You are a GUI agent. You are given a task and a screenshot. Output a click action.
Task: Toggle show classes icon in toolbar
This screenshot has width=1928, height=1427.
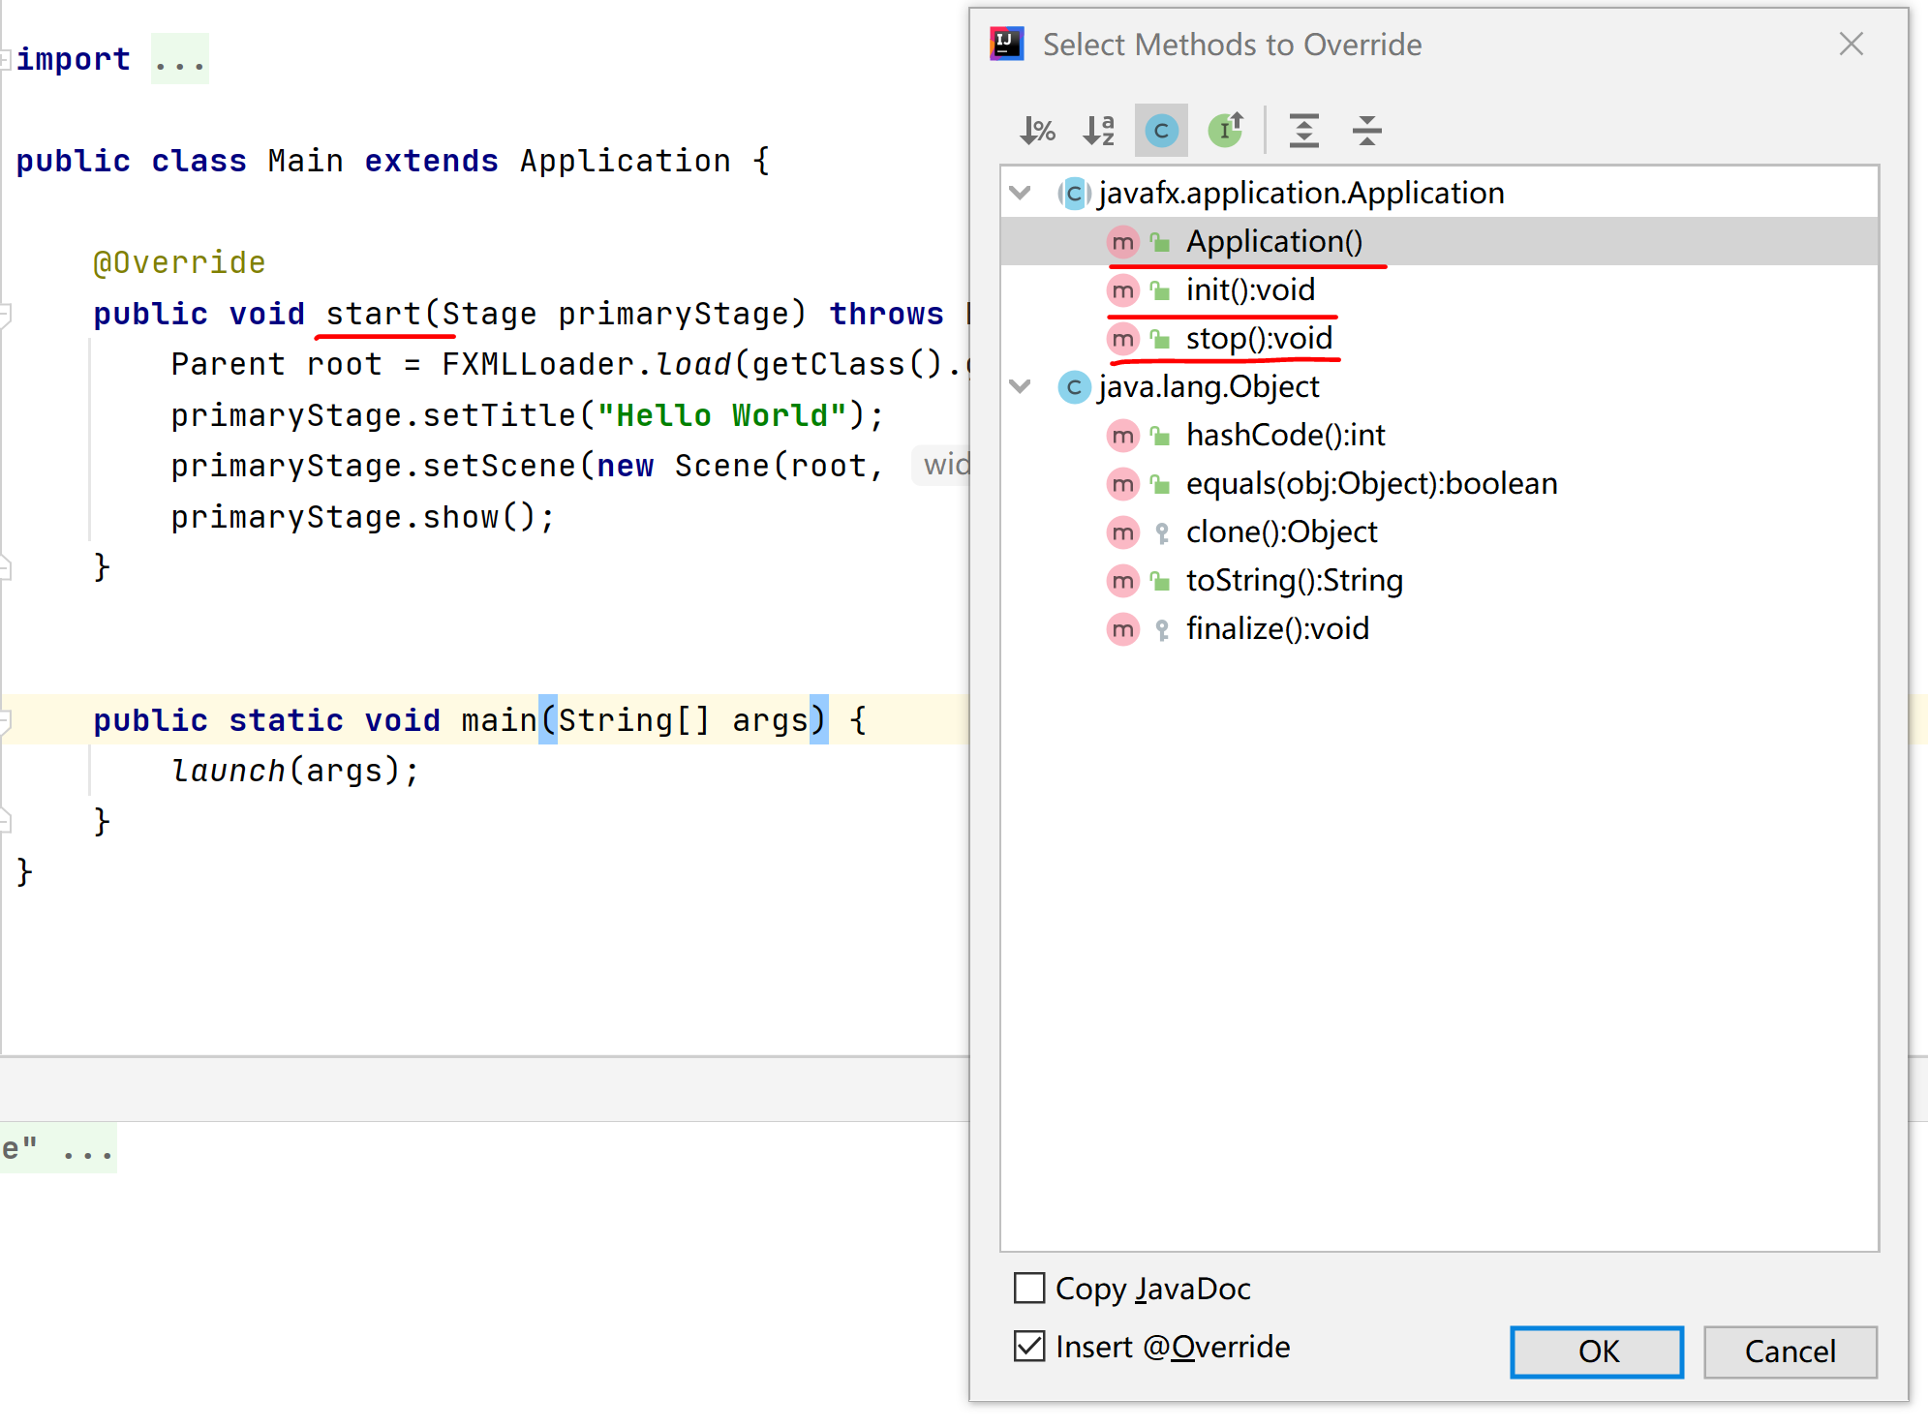click(1161, 130)
